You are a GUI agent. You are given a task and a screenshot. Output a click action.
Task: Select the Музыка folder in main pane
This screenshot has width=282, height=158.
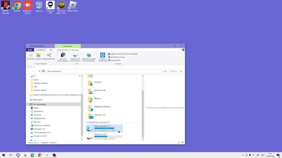click(x=94, y=100)
